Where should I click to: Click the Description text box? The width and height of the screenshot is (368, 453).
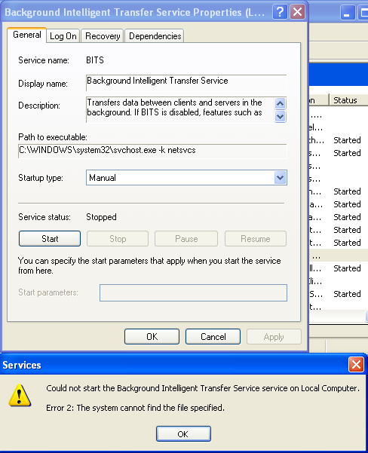click(x=180, y=110)
